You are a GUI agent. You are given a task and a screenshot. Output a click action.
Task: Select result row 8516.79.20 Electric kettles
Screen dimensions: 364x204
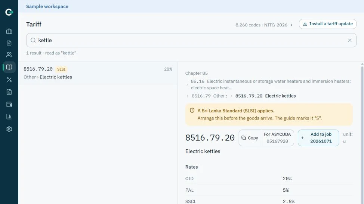[98, 73]
